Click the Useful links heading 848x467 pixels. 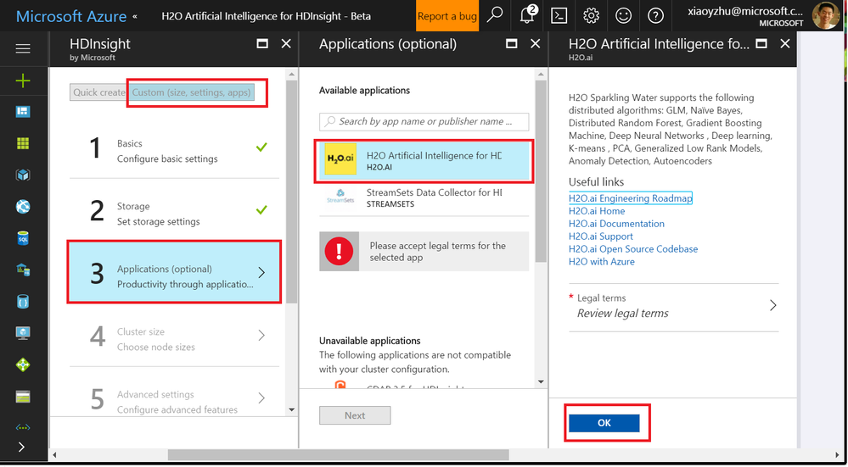tap(596, 182)
